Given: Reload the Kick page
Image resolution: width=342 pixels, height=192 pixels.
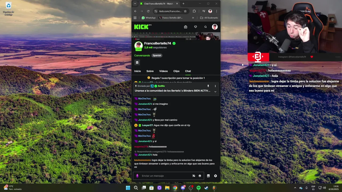Looking at the screenshot, I should (148, 11).
